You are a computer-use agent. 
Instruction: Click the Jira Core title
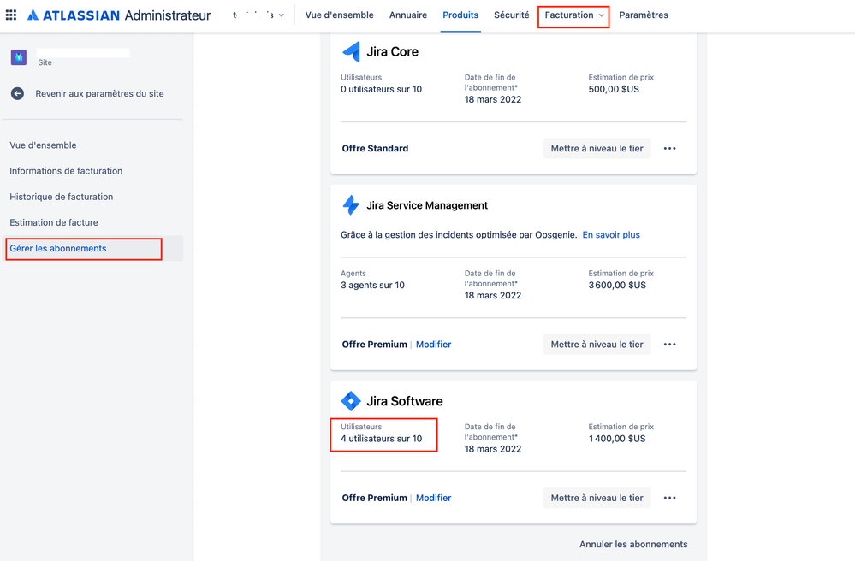point(393,52)
